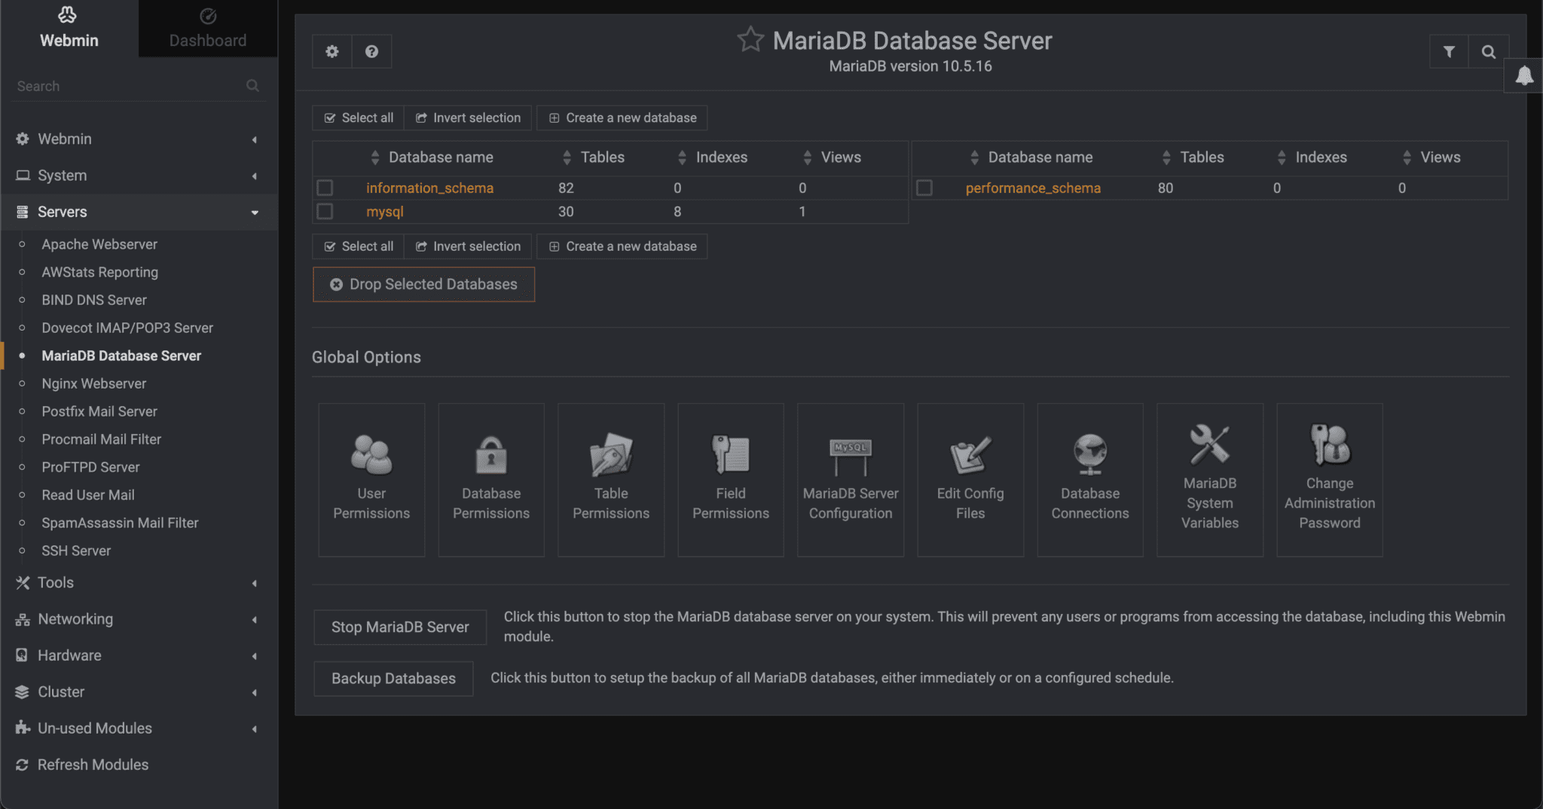Open Database Connections globe icon
The width and height of the screenshot is (1543, 809).
point(1090,454)
